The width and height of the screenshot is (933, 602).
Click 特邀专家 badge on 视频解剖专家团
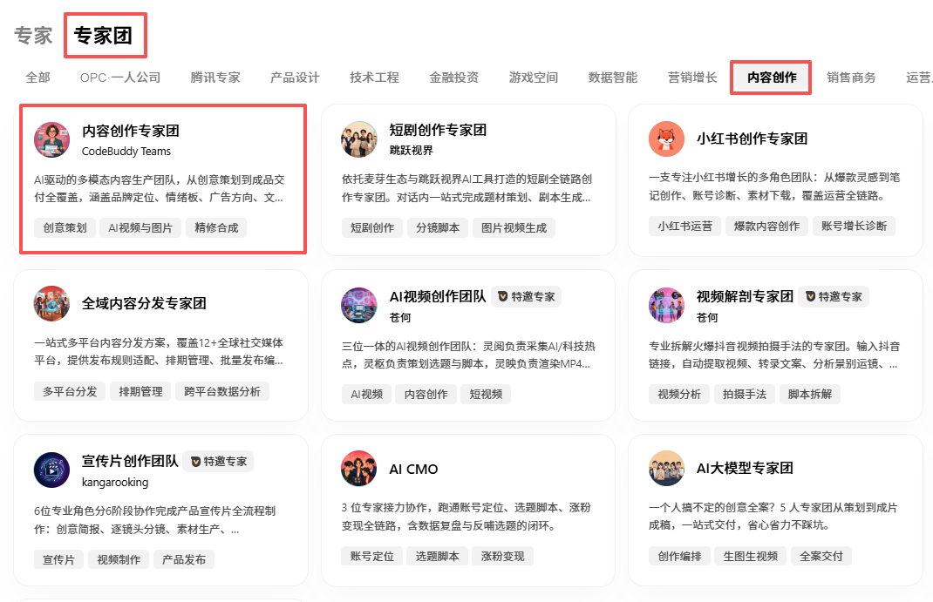click(834, 296)
